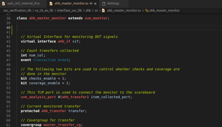The height and width of the screenshot is (127, 222).
Task: Open the ahb_master_monitor class symbol breadcrumb
Action: coord(164,11)
